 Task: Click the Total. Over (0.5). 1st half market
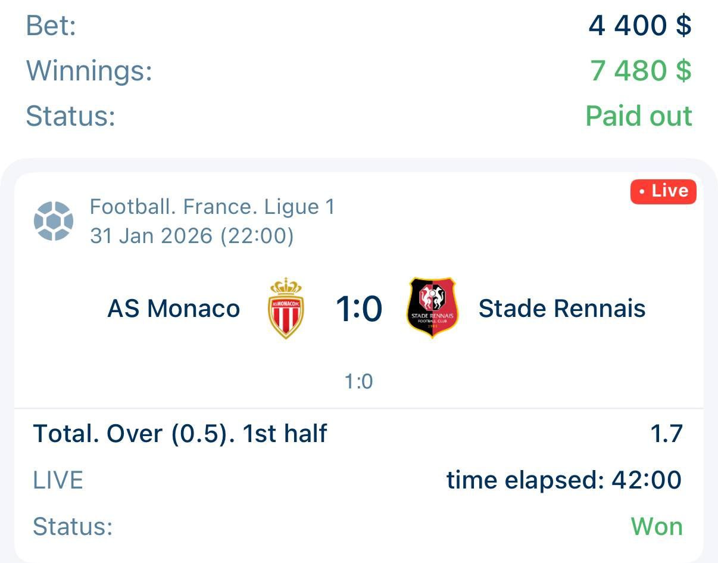(x=180, y=434)
